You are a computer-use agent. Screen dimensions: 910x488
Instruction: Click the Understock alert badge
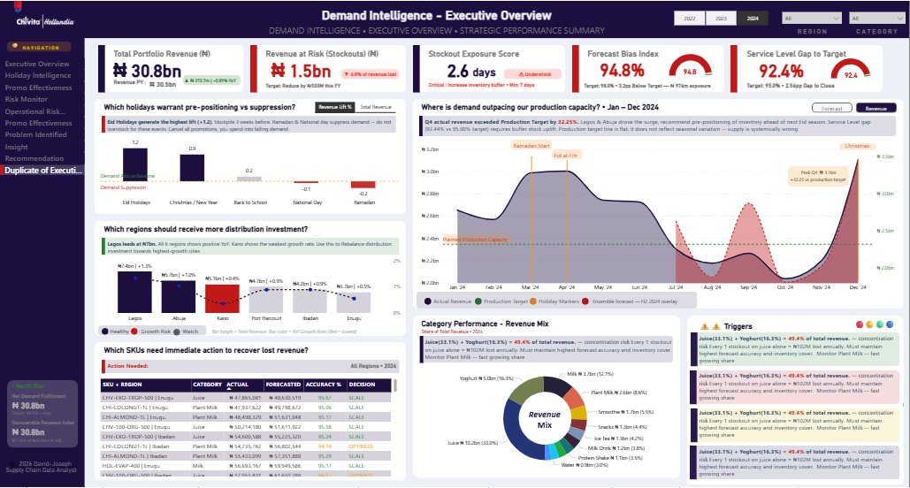pyautogui.click(x=532, y=74)
